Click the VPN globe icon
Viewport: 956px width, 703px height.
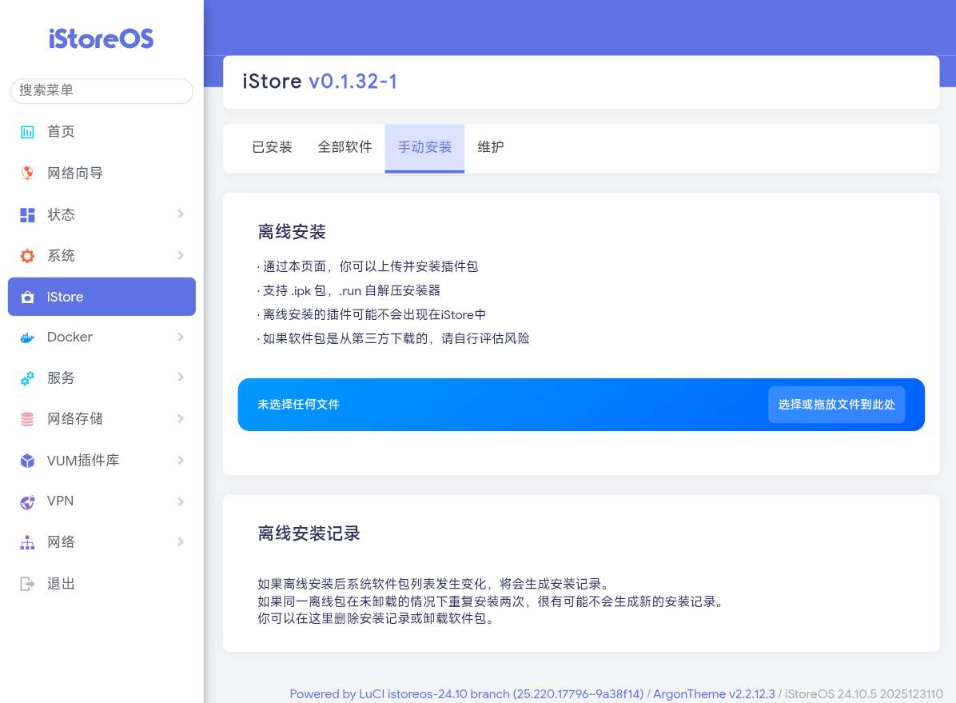[27, 501]
